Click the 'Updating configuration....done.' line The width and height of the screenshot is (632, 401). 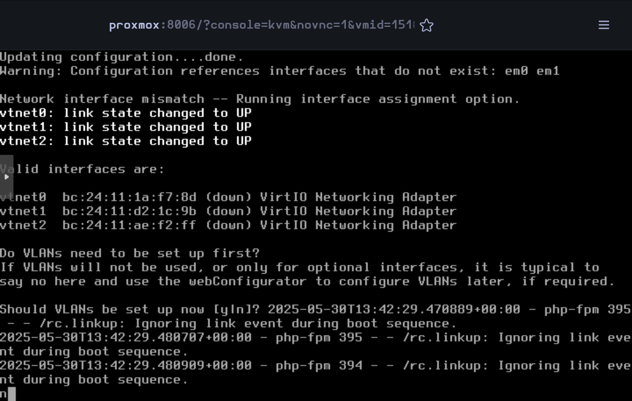point(122,57)
